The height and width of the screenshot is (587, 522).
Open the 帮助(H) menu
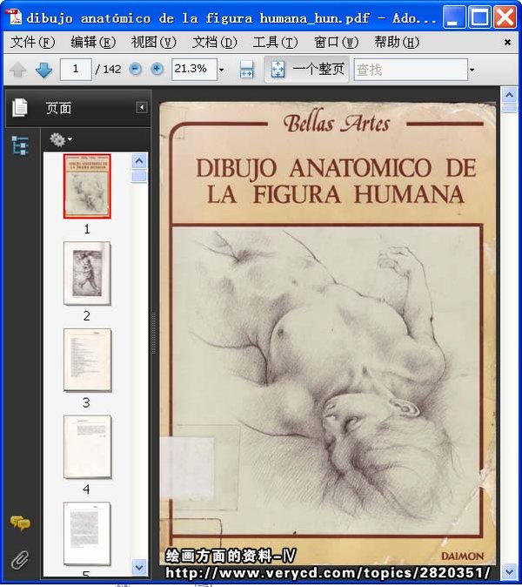(x=397, y=42)
